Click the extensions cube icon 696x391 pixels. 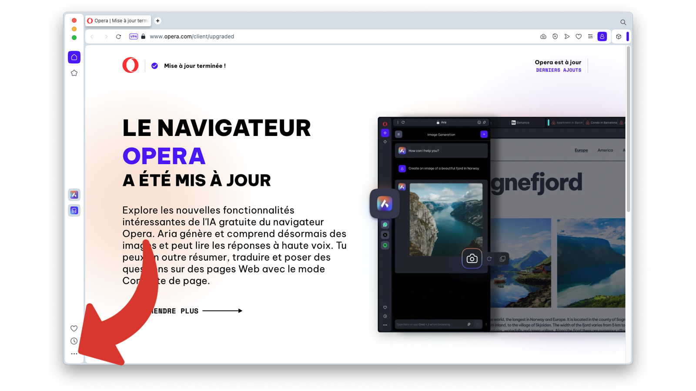[619, 36]
